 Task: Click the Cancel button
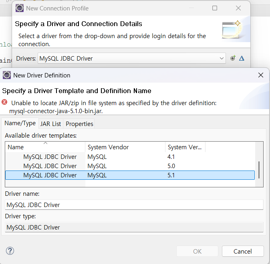[x=243, y=251]
